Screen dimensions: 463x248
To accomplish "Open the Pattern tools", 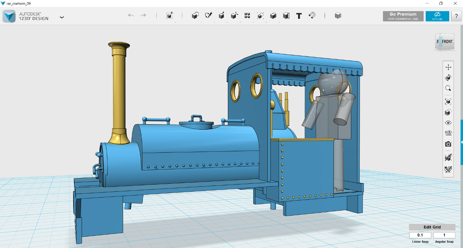I will tap(247, 16).
